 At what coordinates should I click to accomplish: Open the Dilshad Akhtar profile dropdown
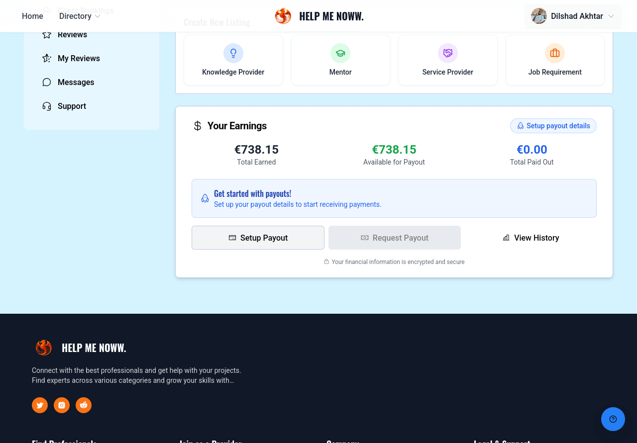tap(572, 16)
